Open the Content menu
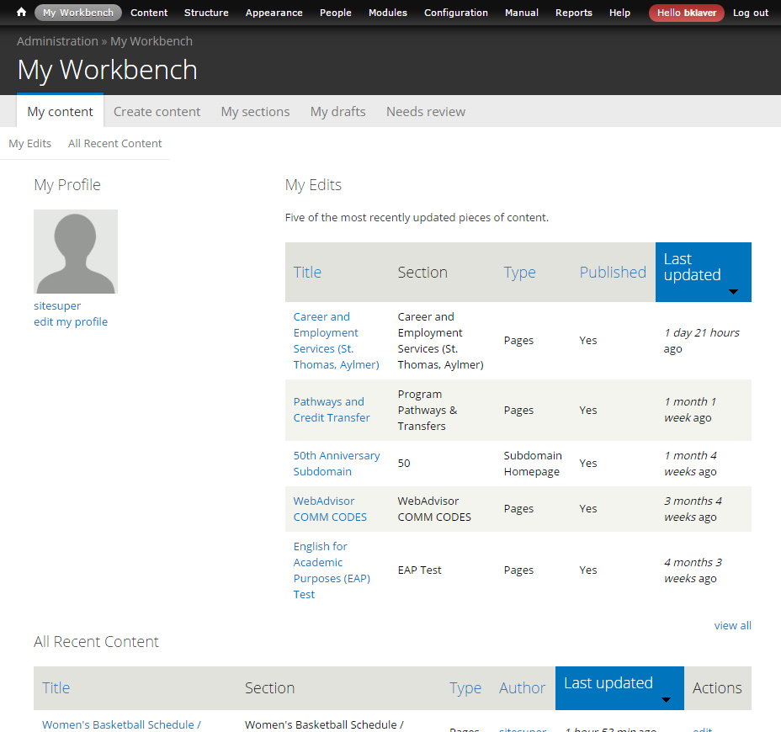 click(149, 13)
